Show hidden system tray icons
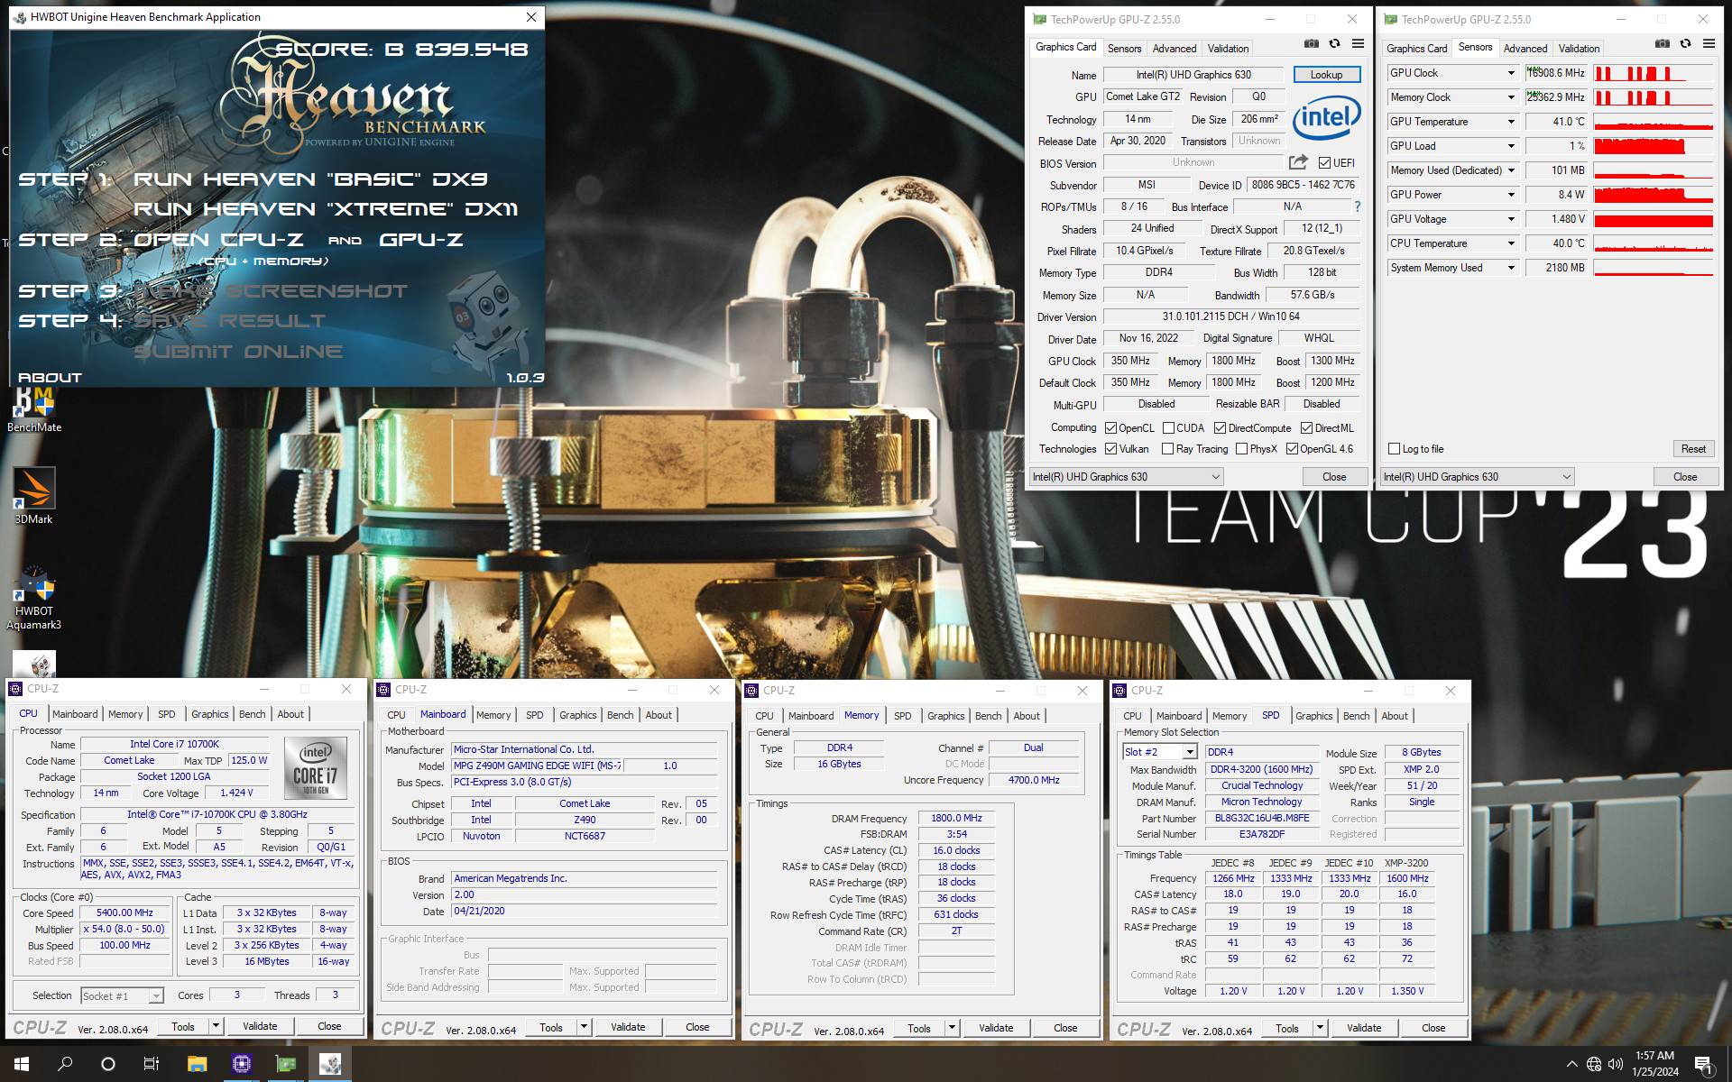The image size is (1732, 1082). [x=1572, y=1064]
